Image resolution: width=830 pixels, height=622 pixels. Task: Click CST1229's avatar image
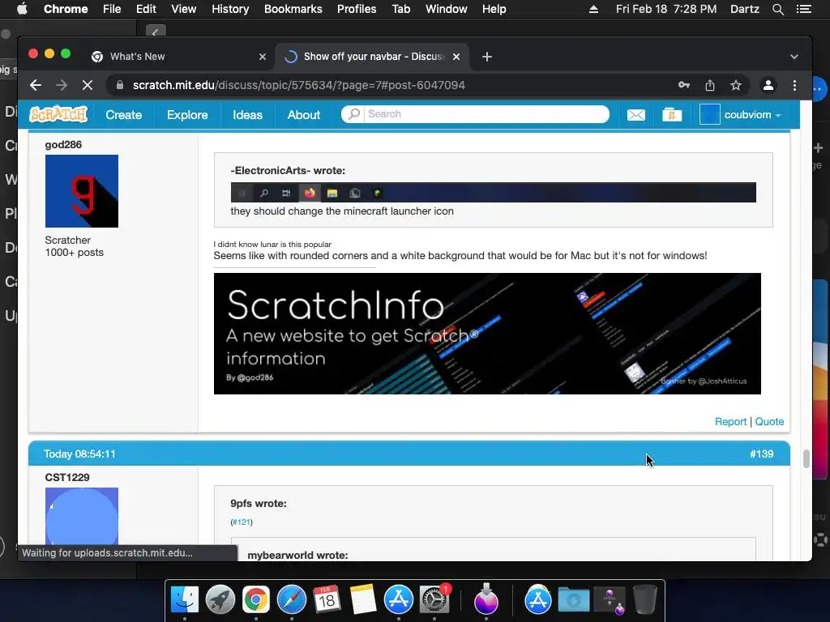point(82,516)
